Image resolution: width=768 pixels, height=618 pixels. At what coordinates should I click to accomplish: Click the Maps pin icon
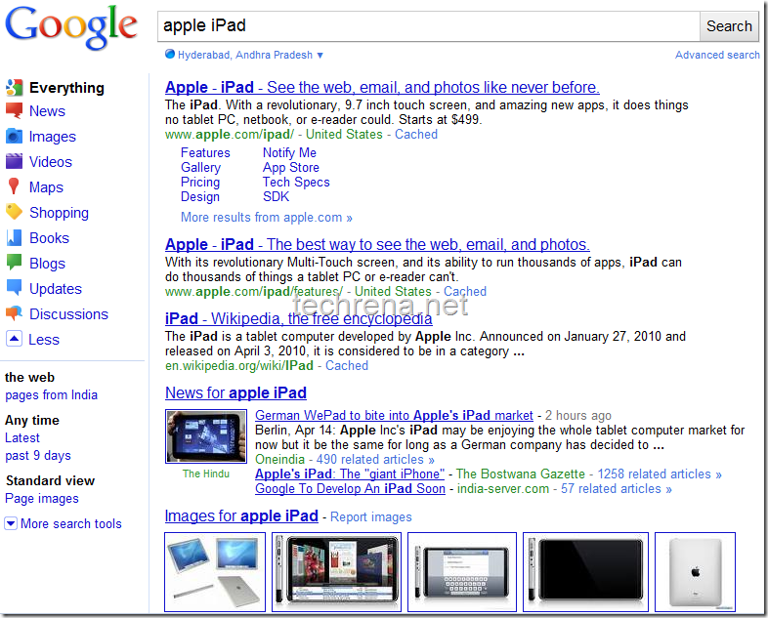pyautogui.click(x=14, y=186)
